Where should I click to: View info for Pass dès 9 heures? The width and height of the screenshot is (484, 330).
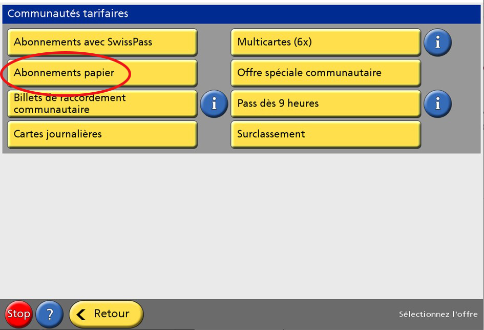tap(437, 104)
